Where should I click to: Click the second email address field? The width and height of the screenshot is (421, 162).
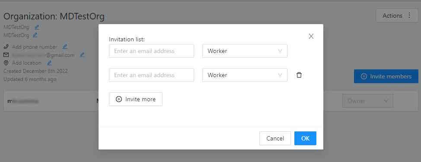coord(151,75)
